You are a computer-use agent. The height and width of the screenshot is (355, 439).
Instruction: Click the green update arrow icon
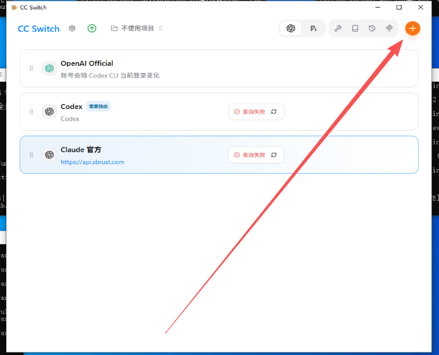point(92,29)
